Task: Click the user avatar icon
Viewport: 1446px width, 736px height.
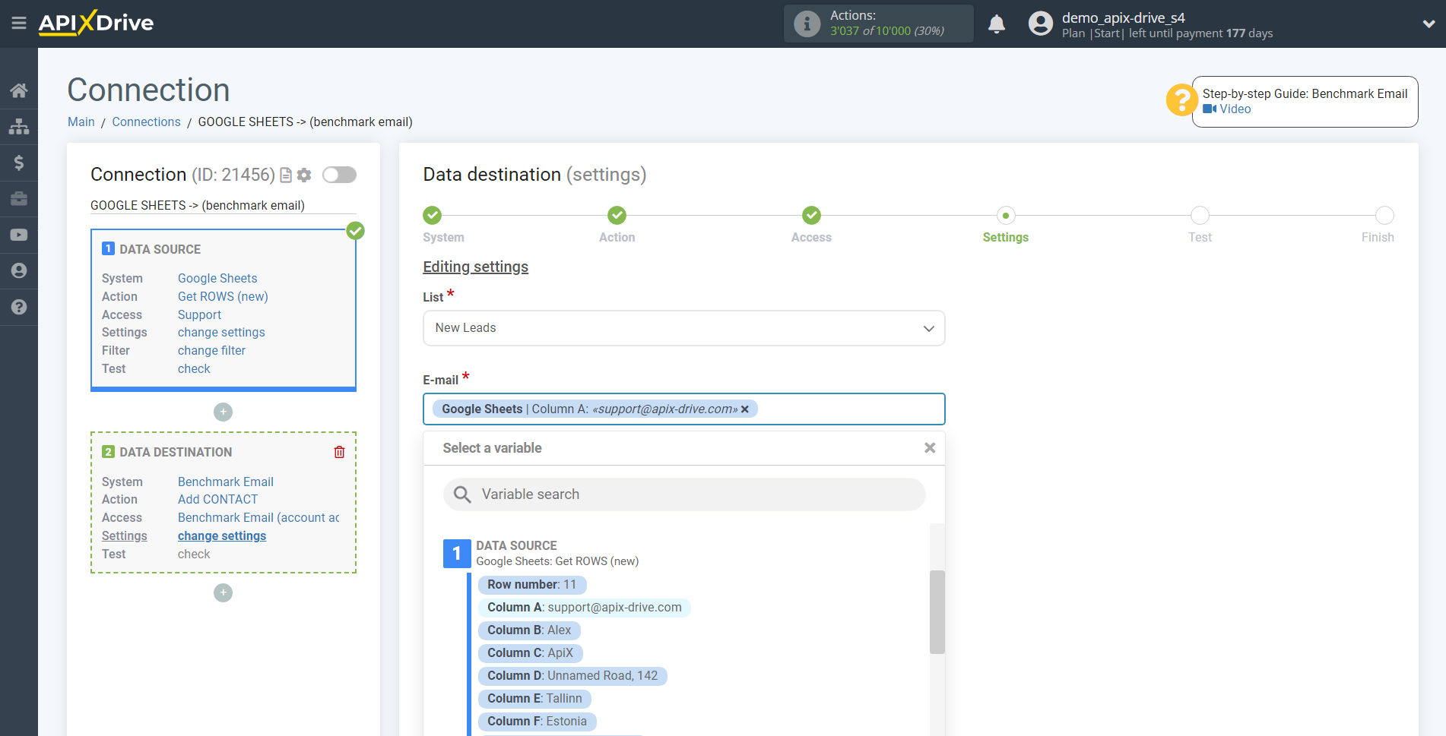Action: pos(1040,24)
